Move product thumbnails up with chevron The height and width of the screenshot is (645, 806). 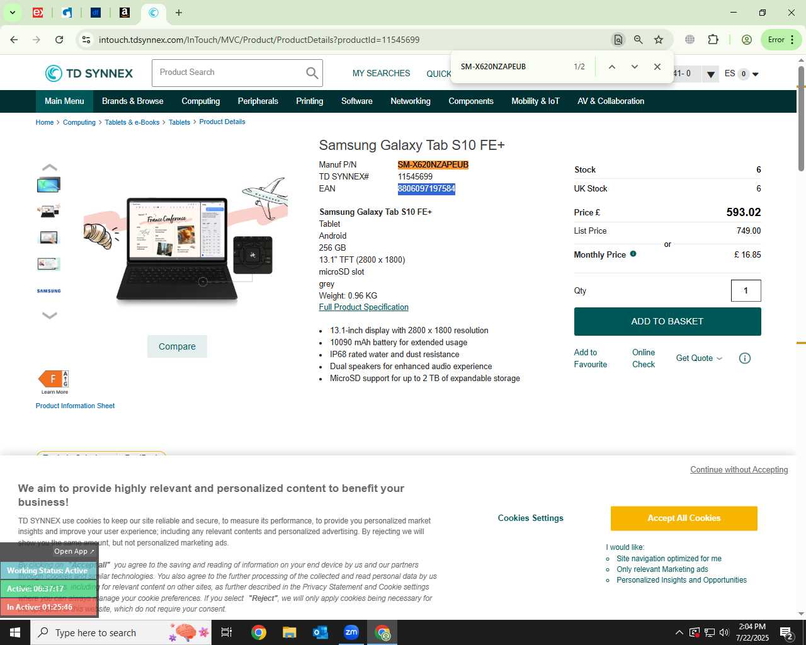coord(49,168)
